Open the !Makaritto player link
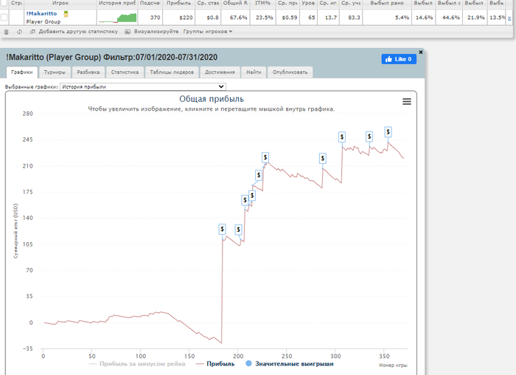Screen dimensions: 516x375 point(41,13)
